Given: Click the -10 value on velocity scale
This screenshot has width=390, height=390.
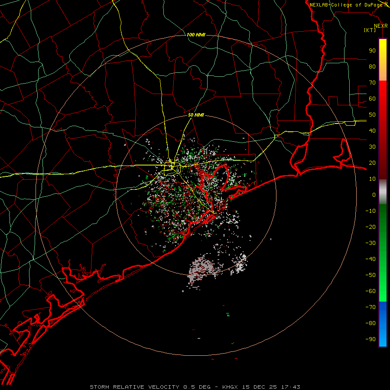Looking at the screenshot, I should (370, 211).
